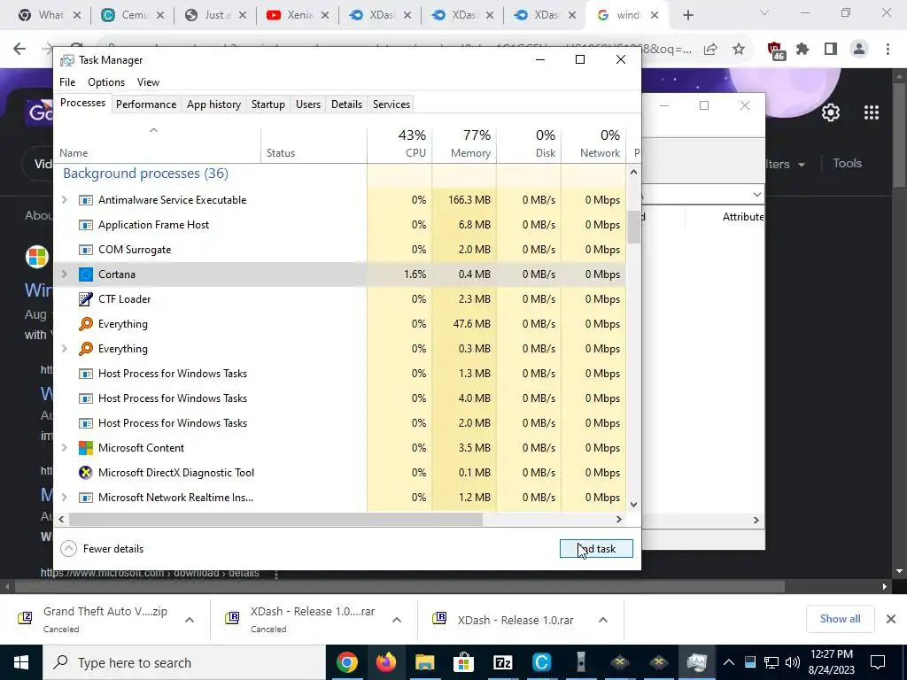Click the share page icon in address bar

pyautogui.click(x=710, y=50)
